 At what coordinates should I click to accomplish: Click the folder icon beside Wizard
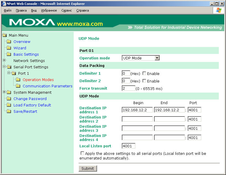pyautogui.click(x=9, y=48)
